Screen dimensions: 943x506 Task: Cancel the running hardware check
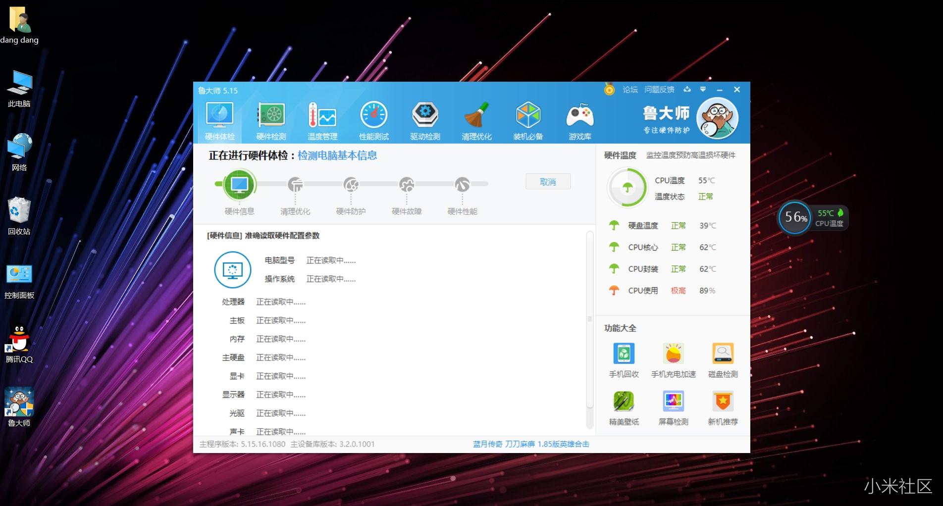click(548, 181)
